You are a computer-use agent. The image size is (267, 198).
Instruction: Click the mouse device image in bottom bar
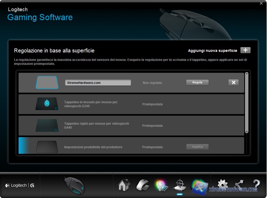point(74,185)
